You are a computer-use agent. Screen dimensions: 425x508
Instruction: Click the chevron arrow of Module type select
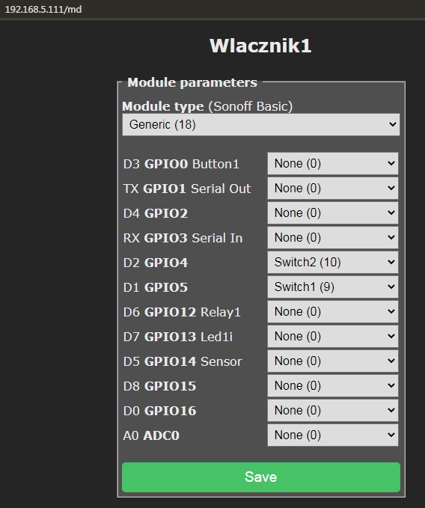point(393,124)
